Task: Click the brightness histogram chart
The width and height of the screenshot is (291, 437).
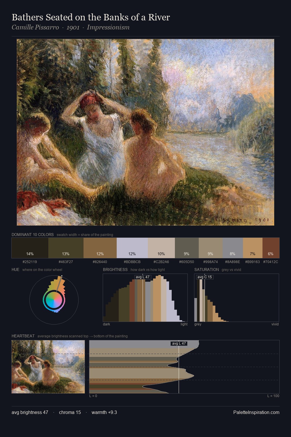Action: (x=145, y=298)
